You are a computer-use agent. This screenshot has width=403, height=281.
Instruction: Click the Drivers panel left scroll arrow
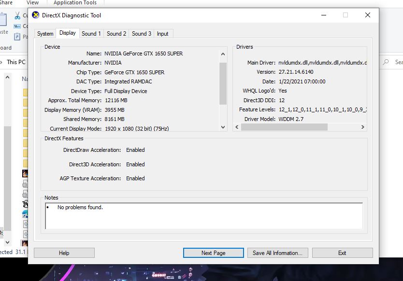pyautogui.click(x=237, y=127)
